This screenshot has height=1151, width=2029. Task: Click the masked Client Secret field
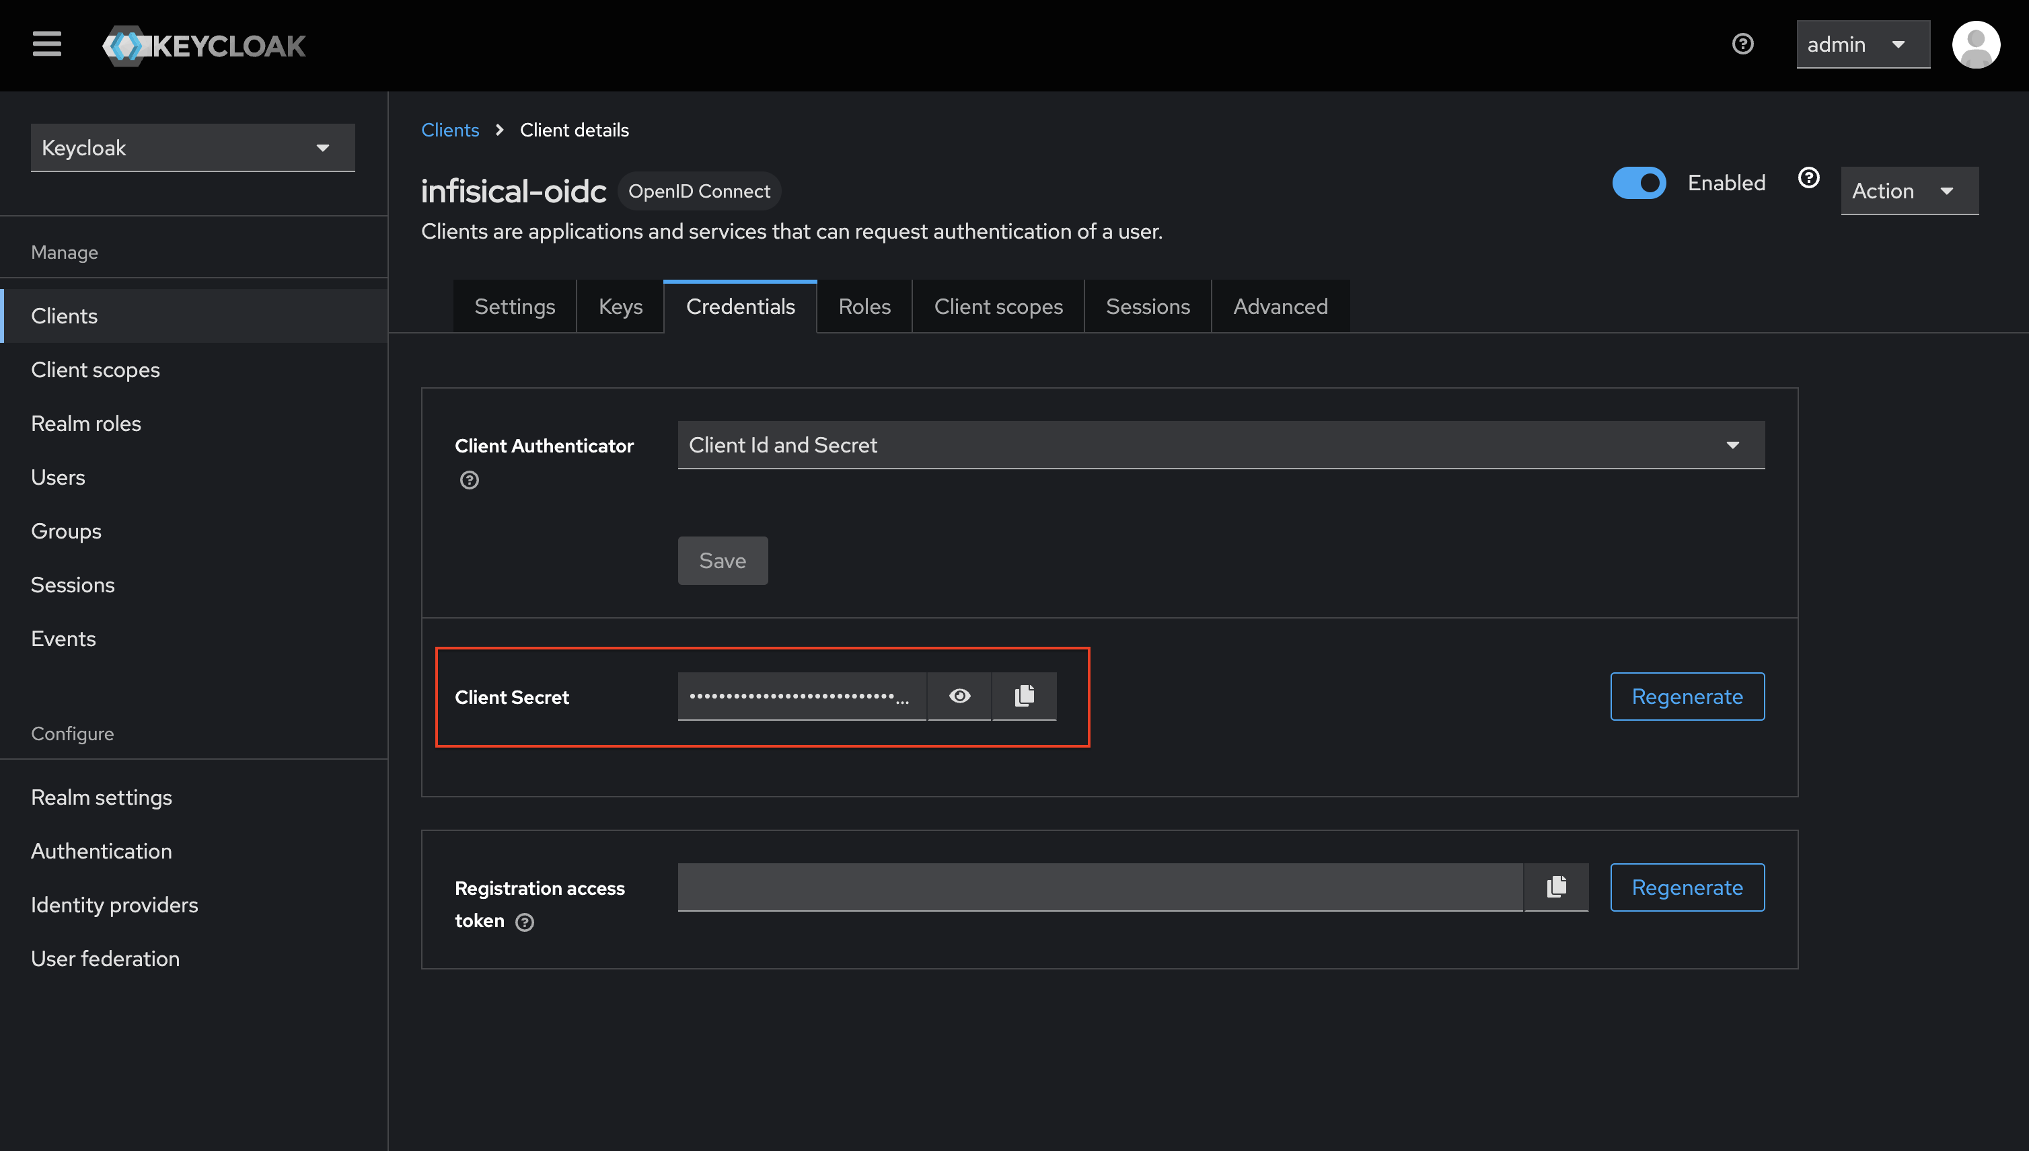802,696
